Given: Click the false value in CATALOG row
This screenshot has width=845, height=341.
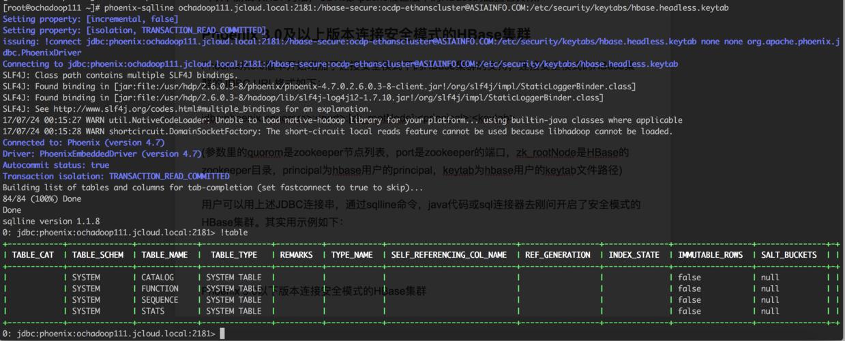Looking at the screenshot, I should tap(690, 278).
